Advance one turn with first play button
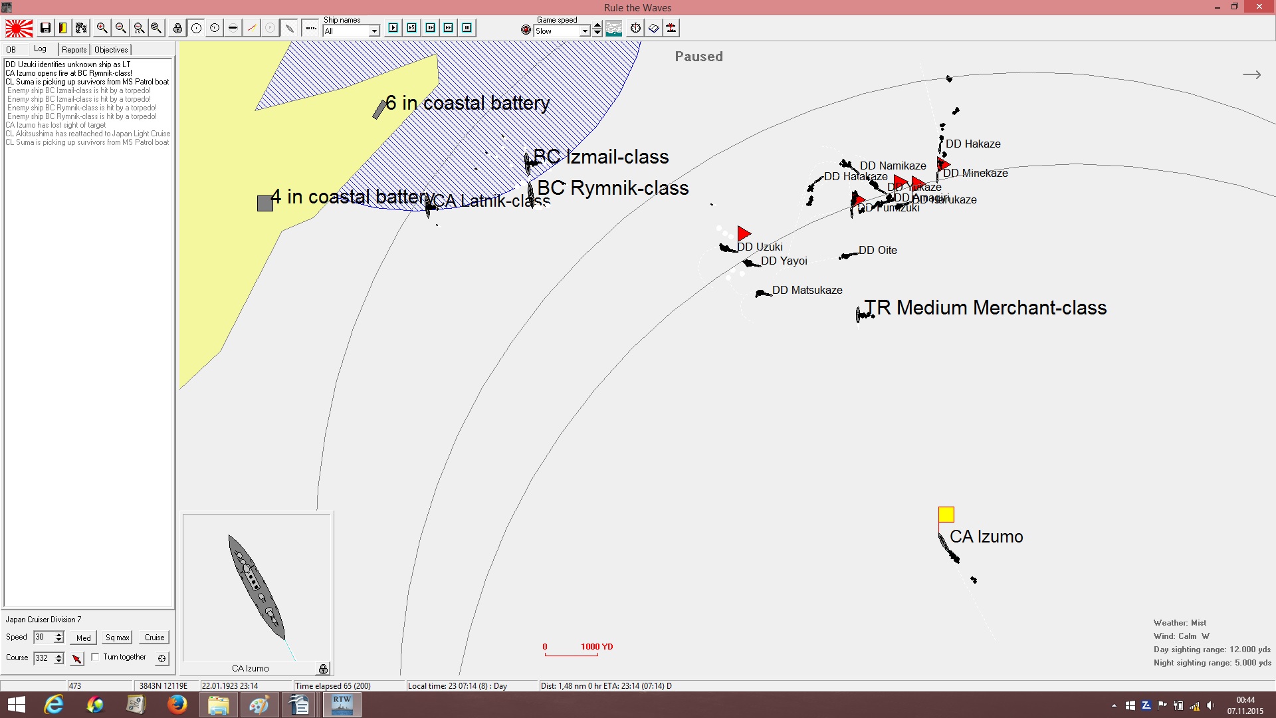The height and width of the screenshot is (718, 1276). (393, 28)
